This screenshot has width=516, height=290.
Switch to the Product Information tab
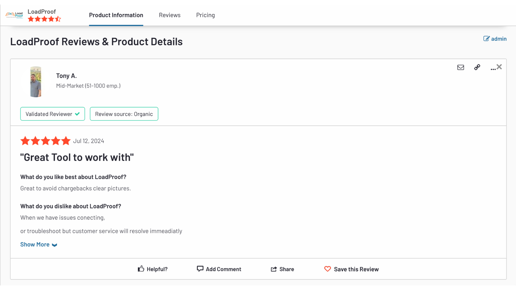116,15
